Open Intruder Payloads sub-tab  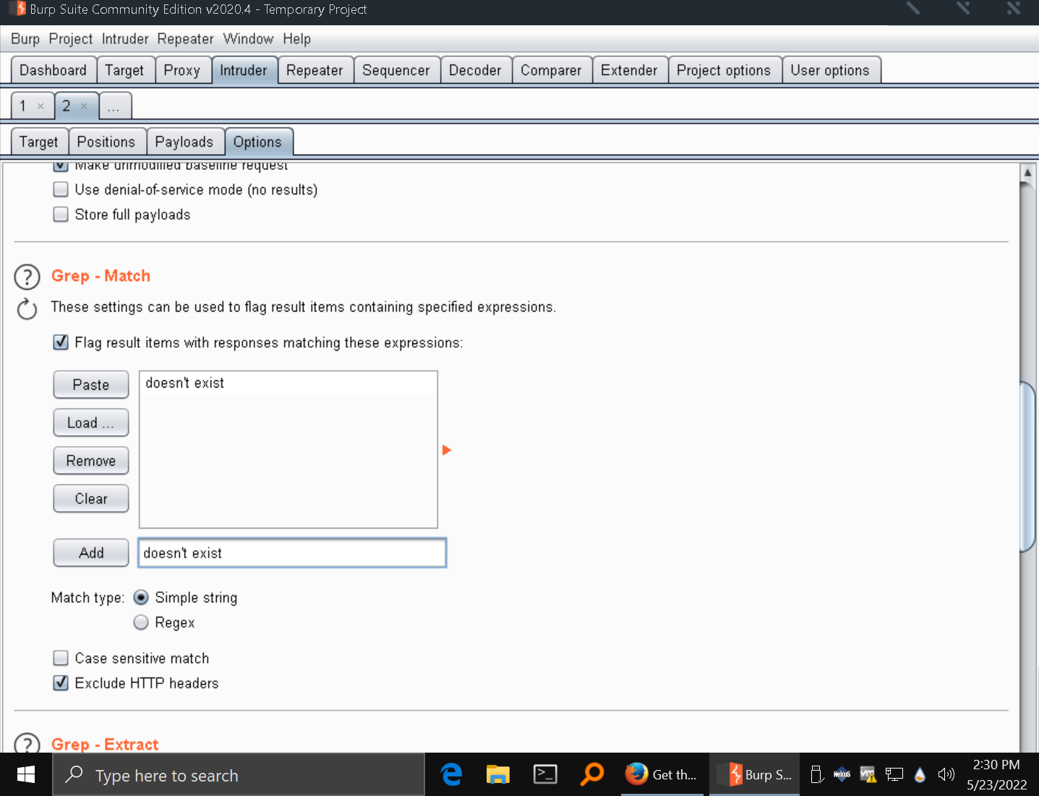[x=184, y=142]
